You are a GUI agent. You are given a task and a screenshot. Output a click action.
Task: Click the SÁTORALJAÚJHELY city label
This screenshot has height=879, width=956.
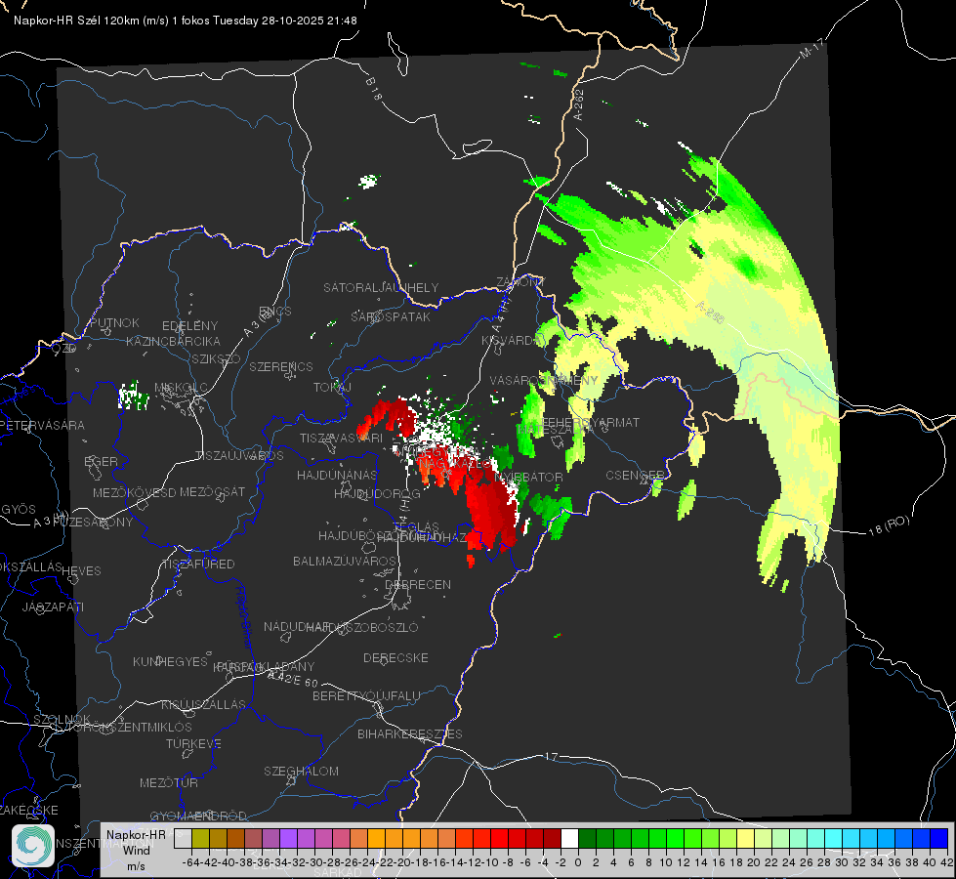pos(381,287)
